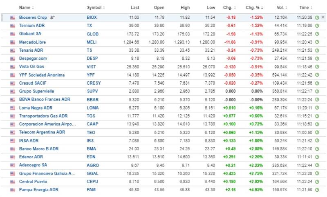327x197 pixels.
Task: Sort by the Time column header
Action: click(x=306, y=7)
